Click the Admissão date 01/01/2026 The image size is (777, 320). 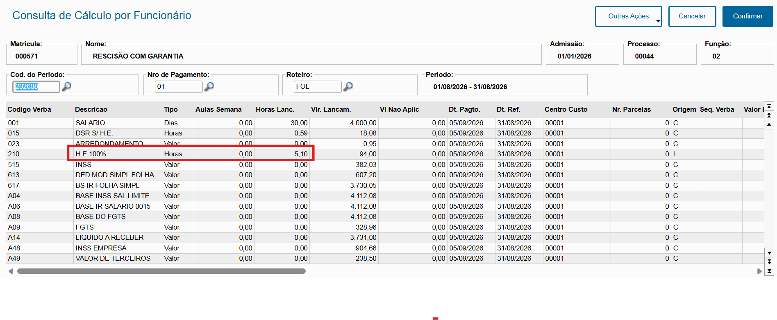tap(575, 56)
